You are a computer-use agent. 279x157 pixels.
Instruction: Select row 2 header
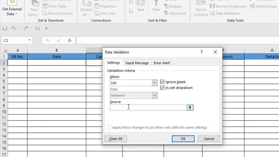click(x=4, y=63)
